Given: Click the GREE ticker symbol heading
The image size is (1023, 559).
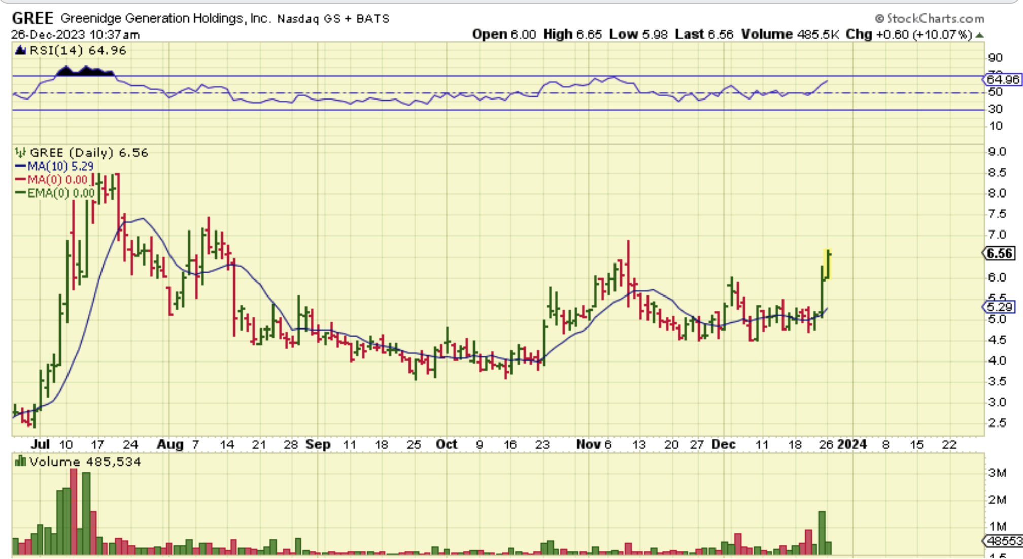Looking at the screenshot, I should [32, 18].
